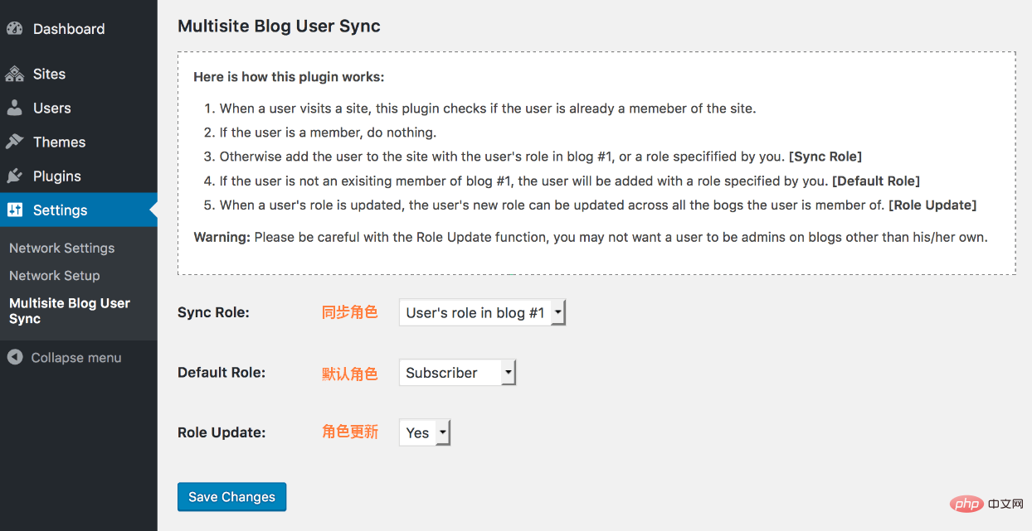Open the Sync Role dropdown
Viewport: 1032px width, 531px height.
click(482, 312)
